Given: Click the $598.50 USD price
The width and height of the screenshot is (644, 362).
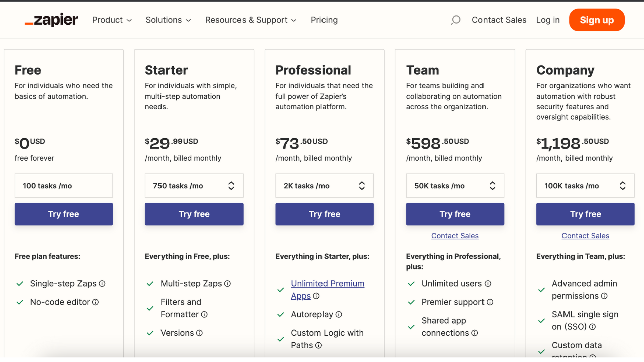Looking at the screenshot, I should click(438, 143).
